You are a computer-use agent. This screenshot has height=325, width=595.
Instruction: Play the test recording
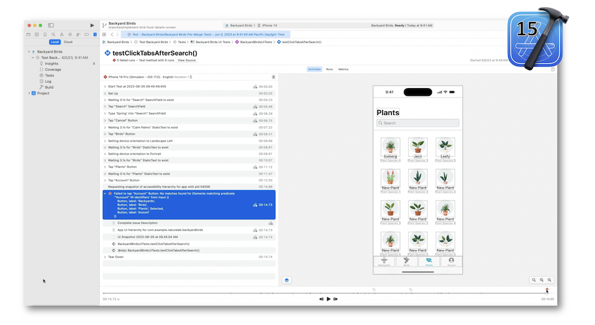[328, 299]
